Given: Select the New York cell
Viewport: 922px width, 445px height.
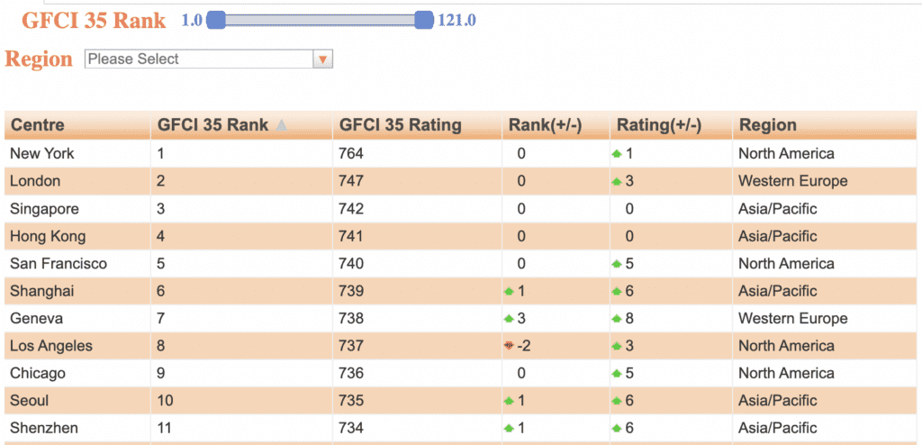Looking at the screenshot, I should tap(77, 154).
